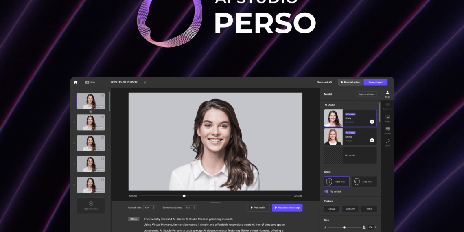Click Emma's audio preview icon

tap(372, 140)
